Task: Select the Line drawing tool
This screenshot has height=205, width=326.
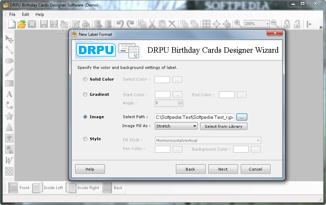Action: 9,50
